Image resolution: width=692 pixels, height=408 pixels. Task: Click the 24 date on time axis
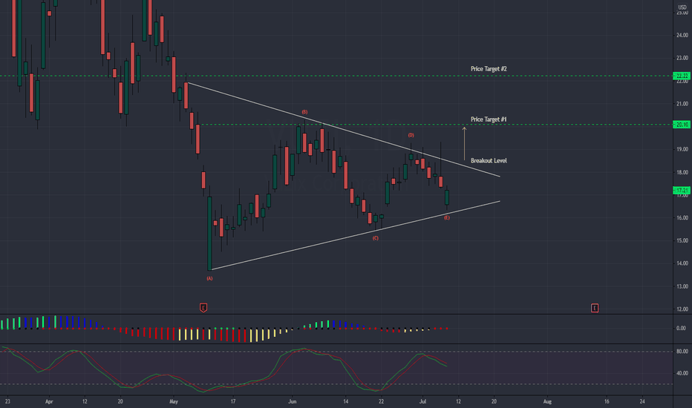[x=642, y=401]
